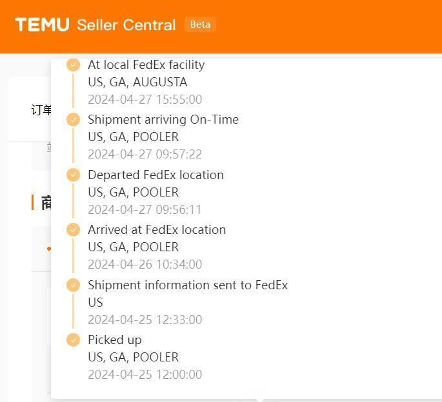Image resolution: width=442 pixels, height=402 pixels.
Task: Click checkmark icon beside Arrived at FedEx location
Action: pyautogui.click(x=74, y=230)
